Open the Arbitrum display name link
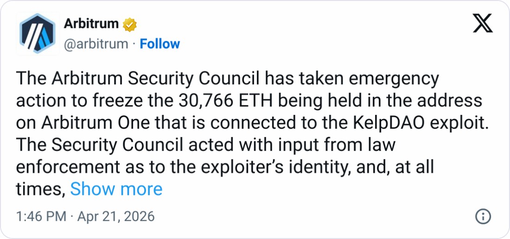Image resolution: width=510 pixels, height=239 pixels. click(91, 24)
